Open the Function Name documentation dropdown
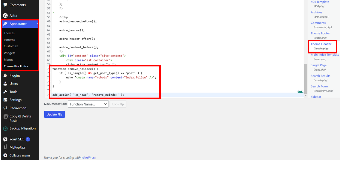The height and width of the screenshot is (170, 340). click(x=88, y=104)
